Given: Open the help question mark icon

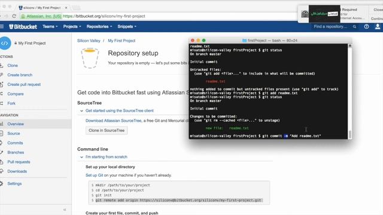Looking at the screenshot, I should point(366,26).
